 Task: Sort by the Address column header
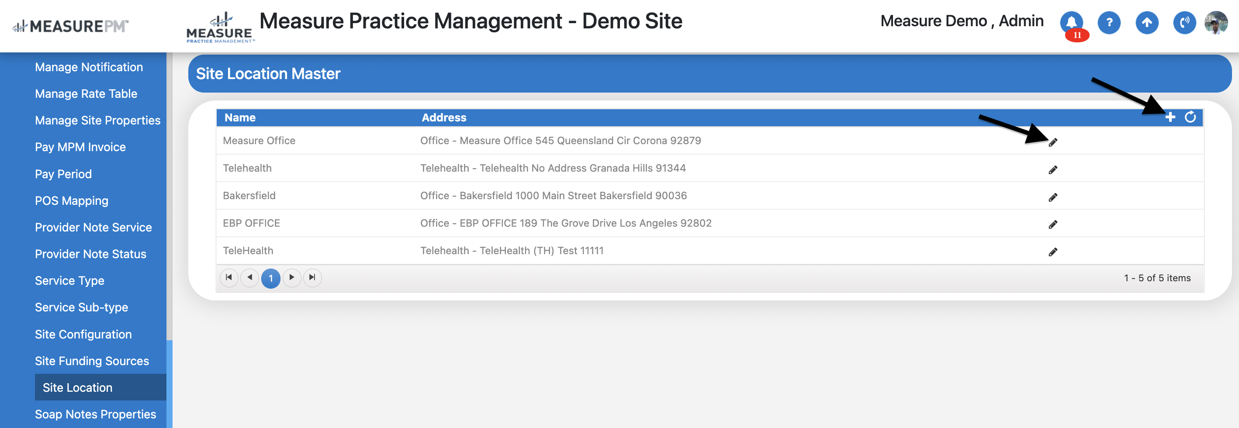click(x=443, y=117)
